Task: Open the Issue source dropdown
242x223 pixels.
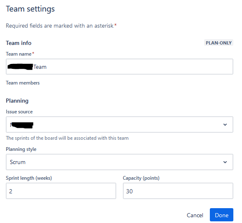Action: point(120,124)
